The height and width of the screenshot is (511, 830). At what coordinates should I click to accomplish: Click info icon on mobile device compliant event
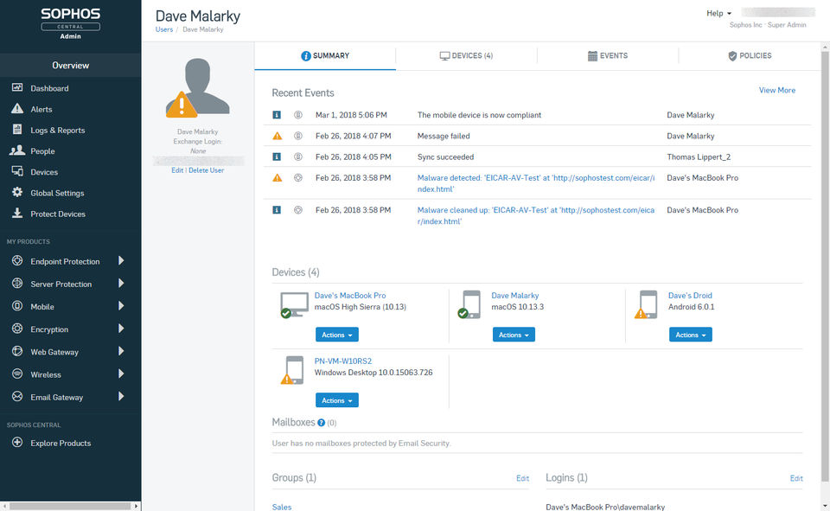coord(277,115)
